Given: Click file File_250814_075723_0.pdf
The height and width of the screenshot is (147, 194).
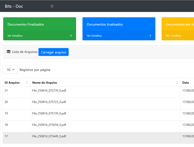Looking at the screenshot, I should (49, 102).
